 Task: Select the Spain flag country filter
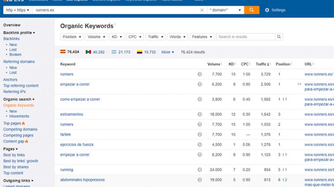(70, 52)
